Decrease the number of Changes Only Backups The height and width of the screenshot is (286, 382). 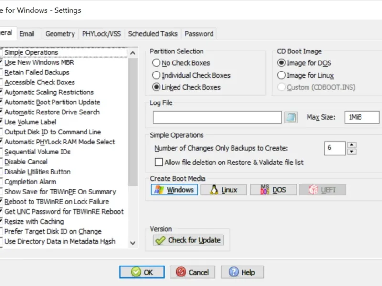tap(351, 152)
